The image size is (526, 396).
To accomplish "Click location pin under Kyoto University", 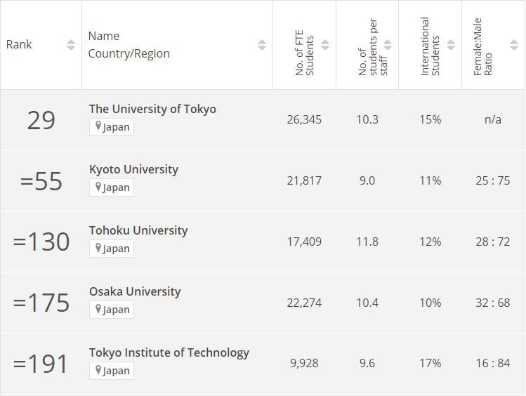I will tap(99, 187).
